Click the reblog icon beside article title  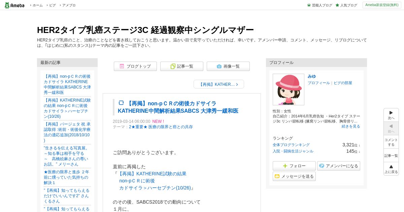pos(121,103)
